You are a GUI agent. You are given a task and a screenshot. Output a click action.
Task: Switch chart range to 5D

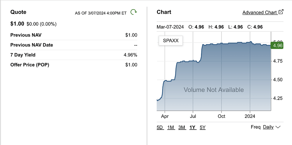click(x=160, y=127)
